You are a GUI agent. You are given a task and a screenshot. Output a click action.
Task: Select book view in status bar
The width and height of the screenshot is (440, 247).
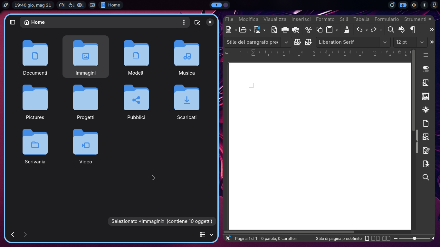386,238
